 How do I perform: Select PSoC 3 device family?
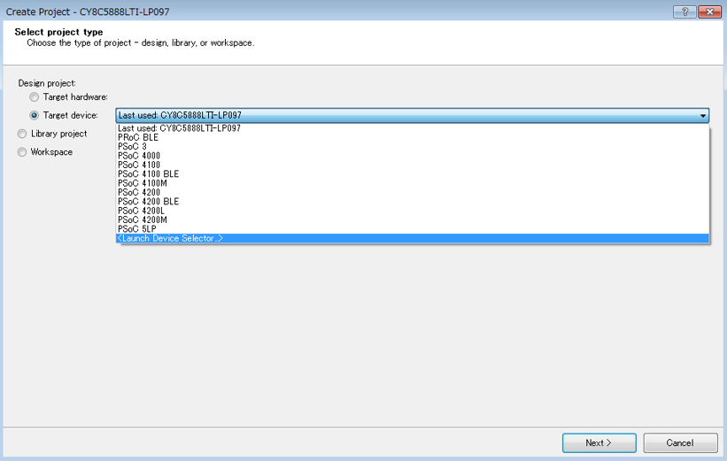tap(412, 146)
